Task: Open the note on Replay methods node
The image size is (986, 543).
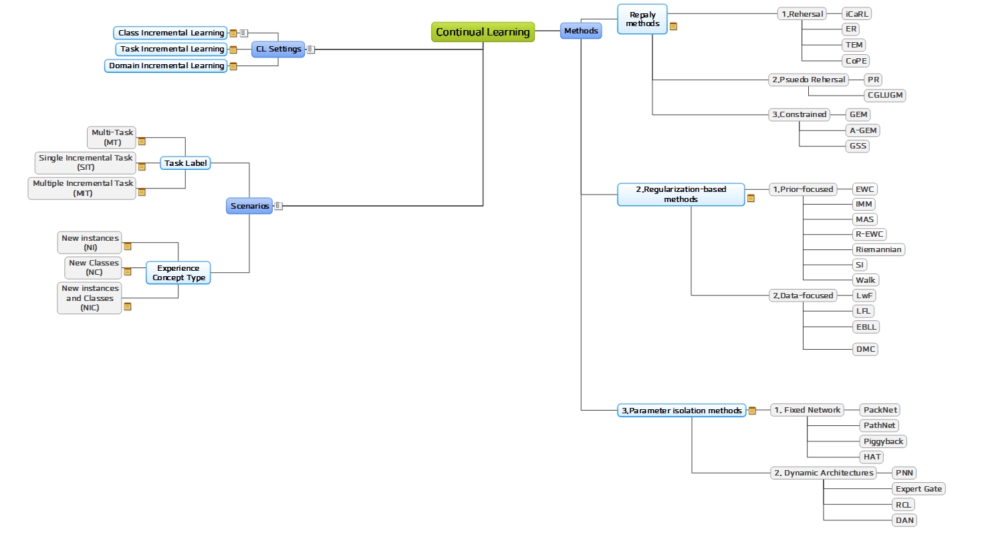Action: [674, 27]
